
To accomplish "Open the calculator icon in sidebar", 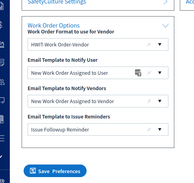I will pos(2,119).
